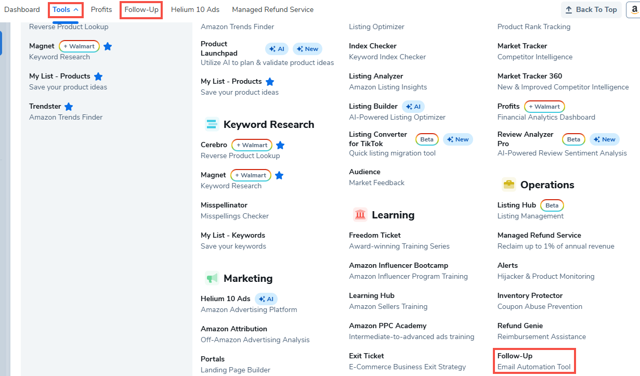Click the Learning section building icon
The image size is (640, 376).
360,215
